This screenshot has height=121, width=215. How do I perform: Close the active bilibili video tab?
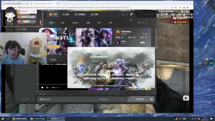tap(54, 3)
